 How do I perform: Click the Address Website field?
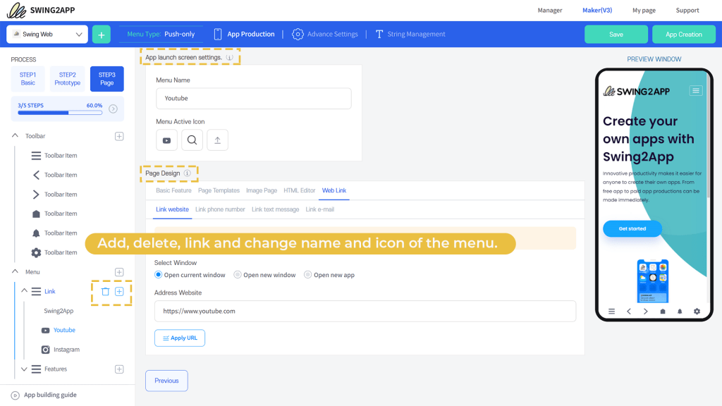(365, 311)
